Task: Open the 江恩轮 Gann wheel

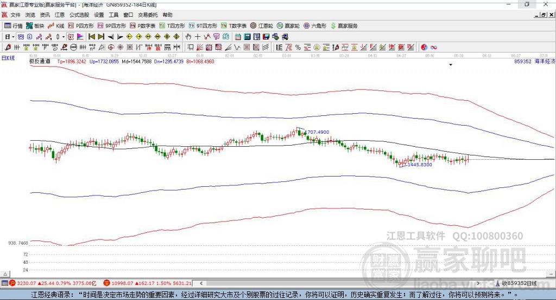Action: pyautogui.click(x=262, y=26)
